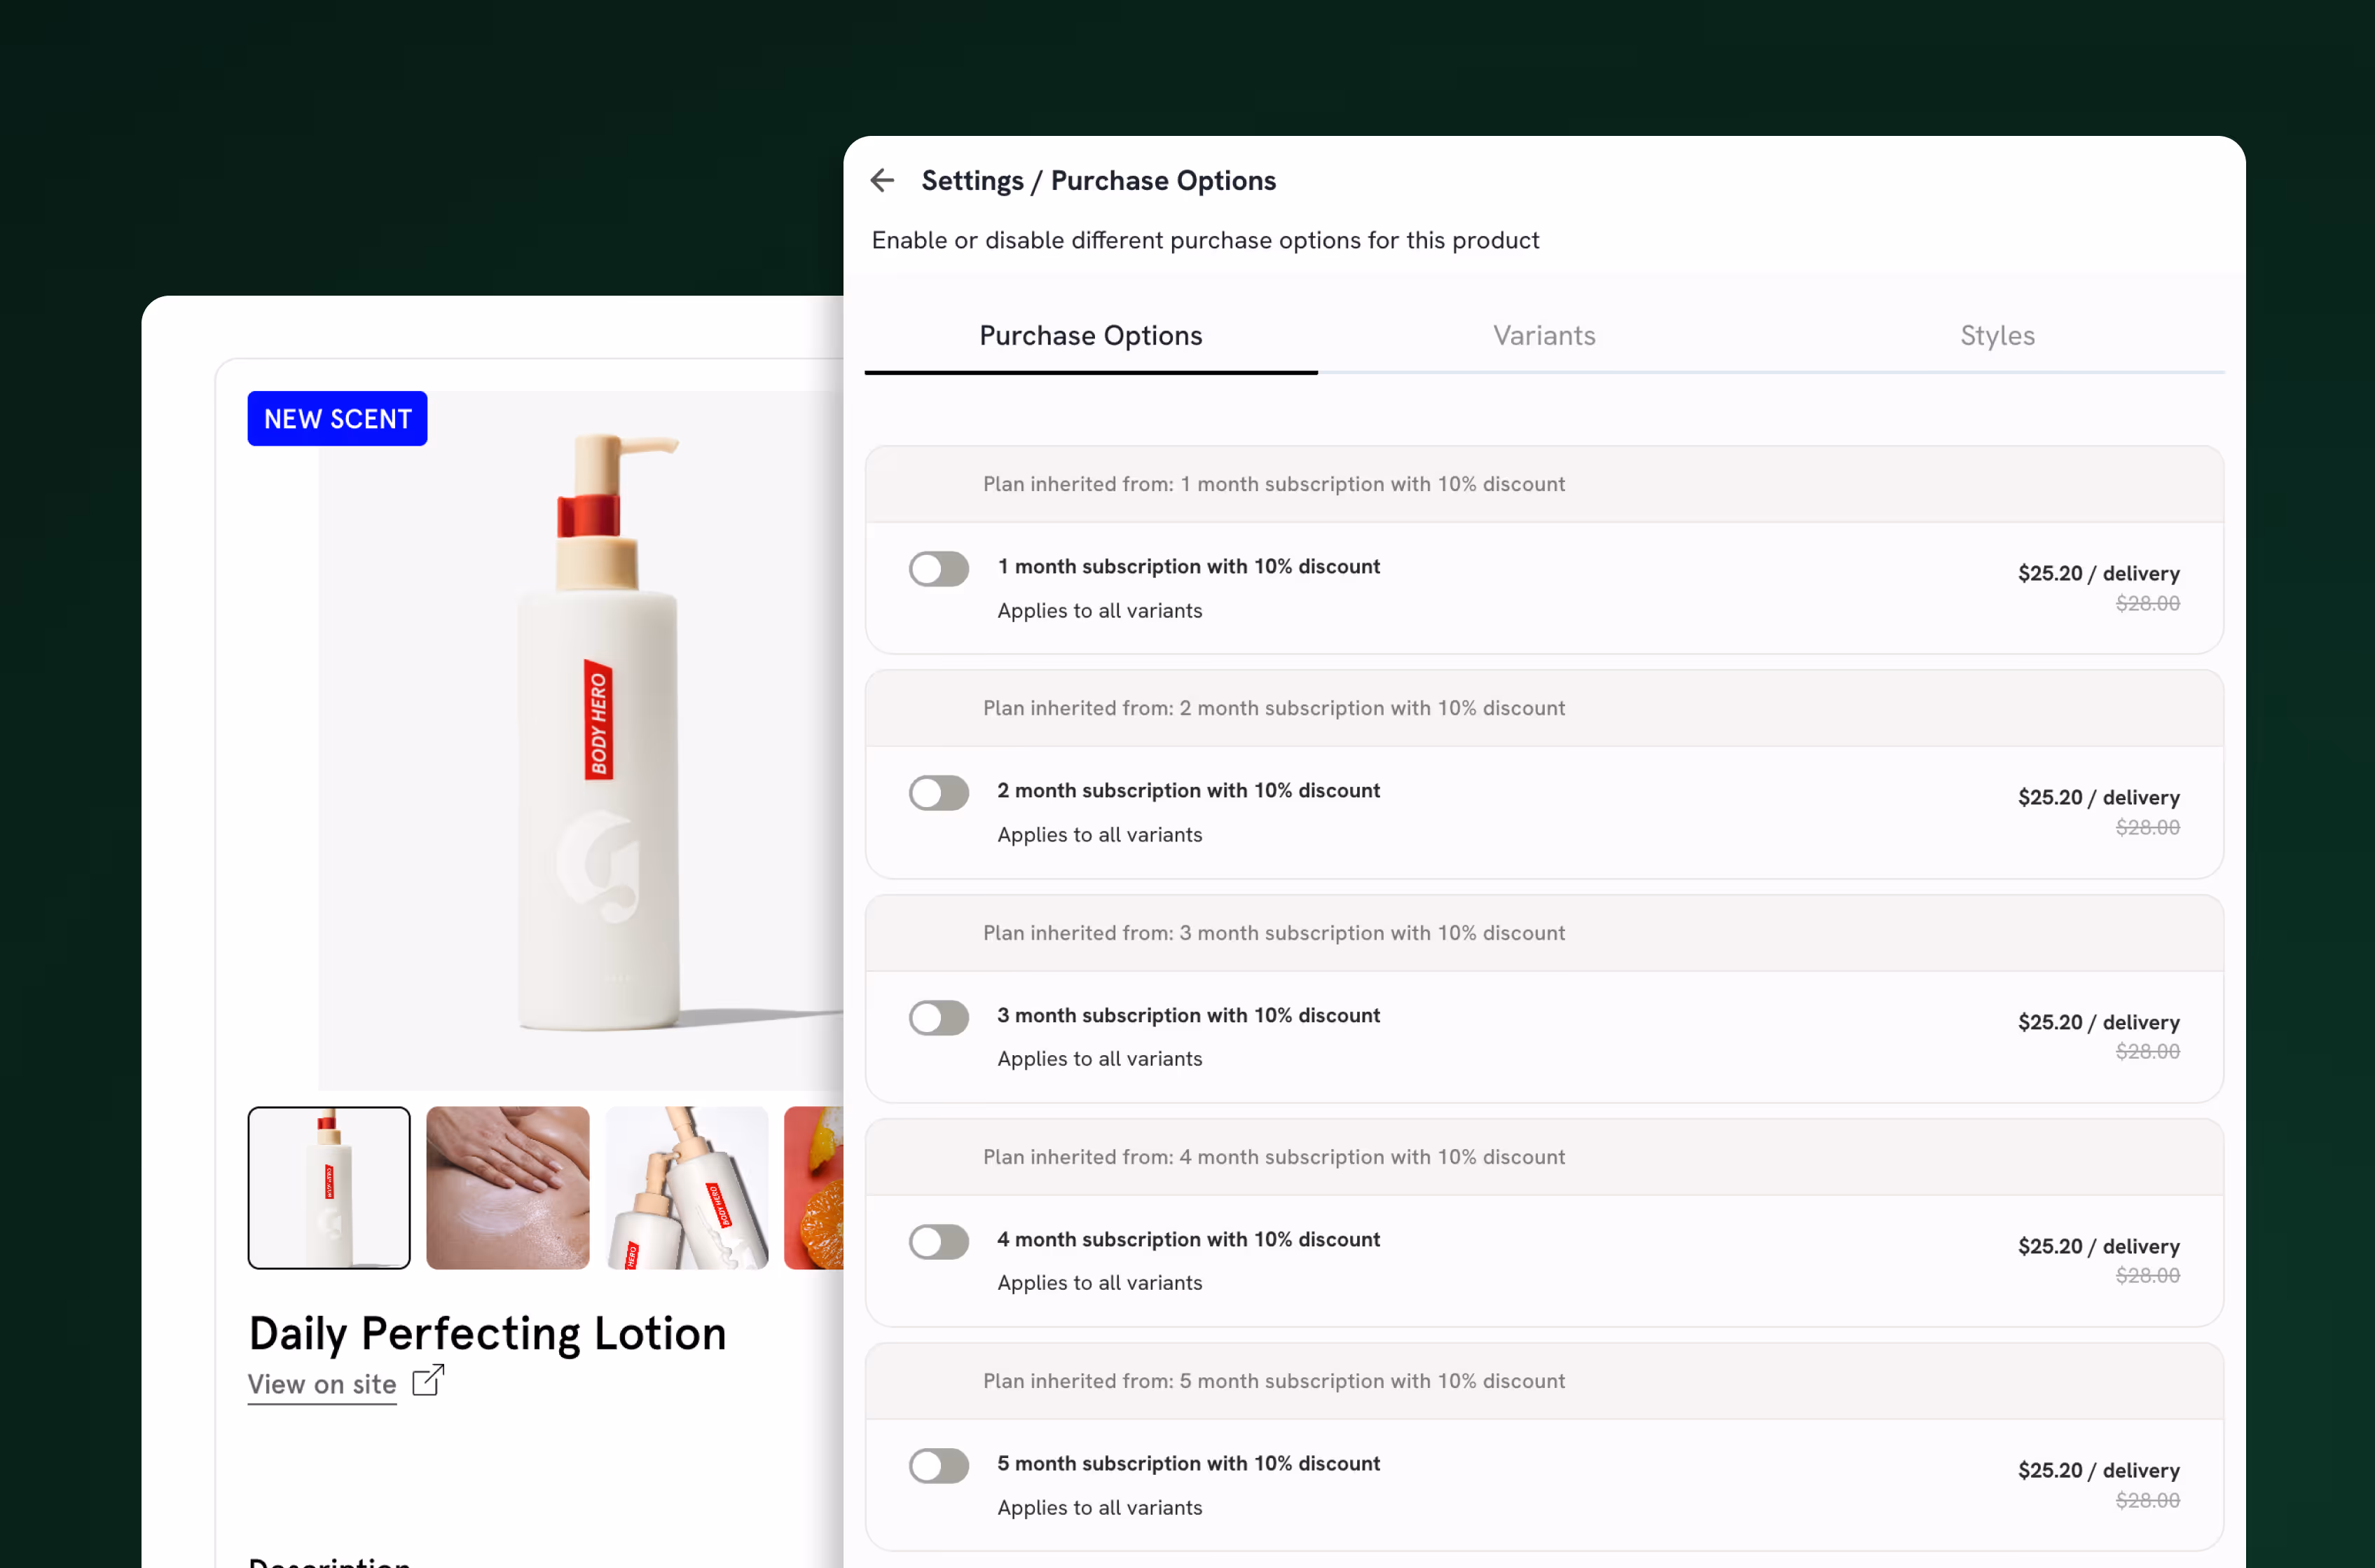
Task: Click the NEW SCENT badge
Action: [337, 419]
